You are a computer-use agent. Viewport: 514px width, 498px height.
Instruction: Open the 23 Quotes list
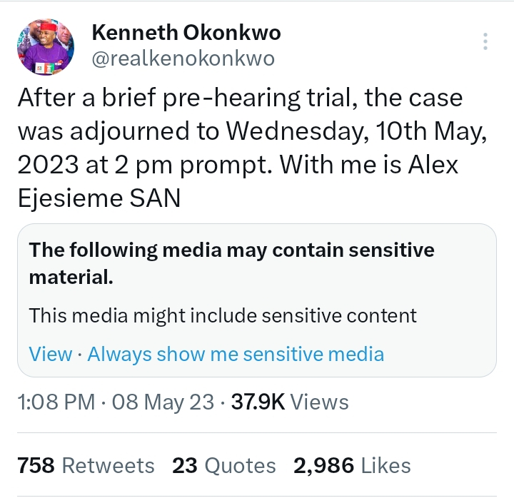pos(224,466)
